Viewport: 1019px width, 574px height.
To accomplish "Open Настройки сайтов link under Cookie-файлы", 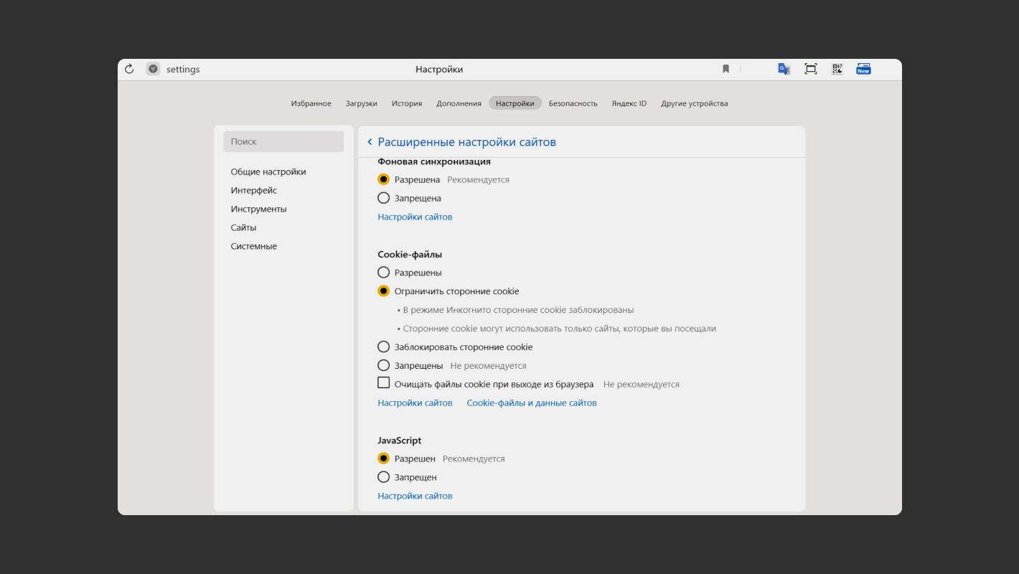I will (x=415, y=403).
